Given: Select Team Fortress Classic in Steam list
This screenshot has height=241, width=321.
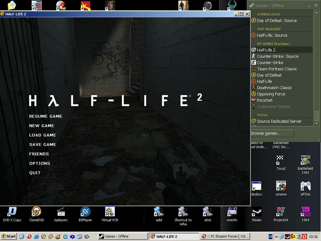Looking at the screenshot, I should 277,69.
